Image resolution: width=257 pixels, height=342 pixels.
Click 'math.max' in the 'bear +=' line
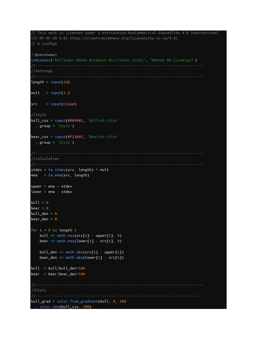(65, 241)
